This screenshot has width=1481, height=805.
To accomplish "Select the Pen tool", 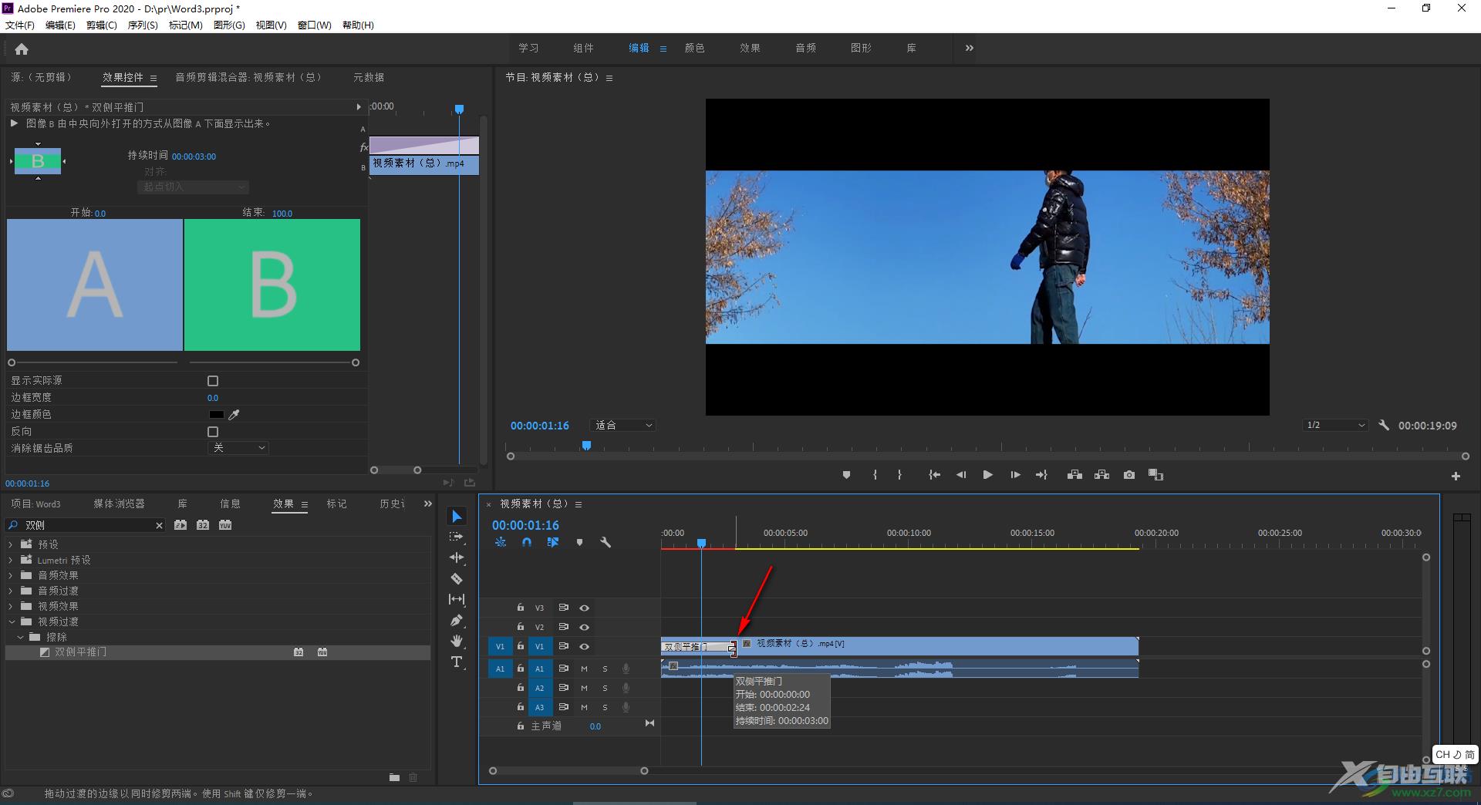I will [x=457, y=620].
